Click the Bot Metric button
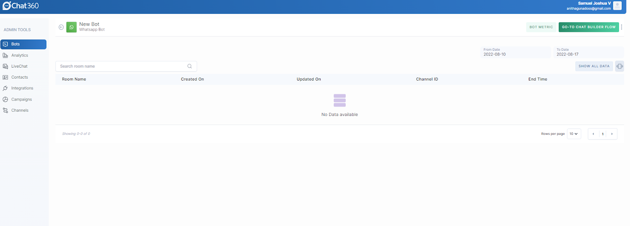Image resolution: width=630 pixels, height=226 pixels. click(x=541, y=27)
